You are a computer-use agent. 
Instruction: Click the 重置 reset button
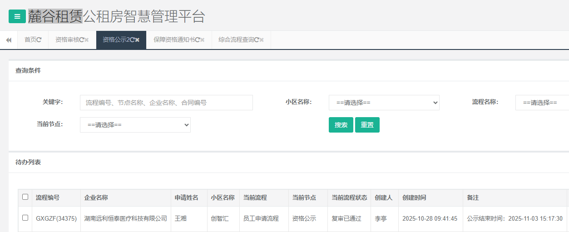click(367, 125)
